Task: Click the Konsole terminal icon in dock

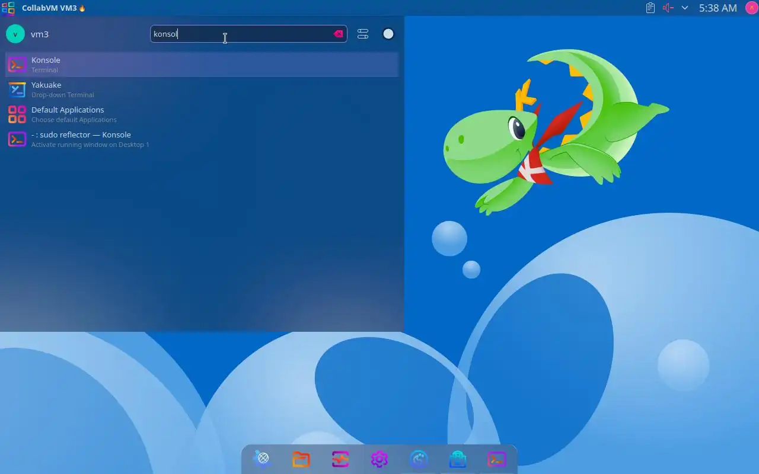Action: pos(497,459)
